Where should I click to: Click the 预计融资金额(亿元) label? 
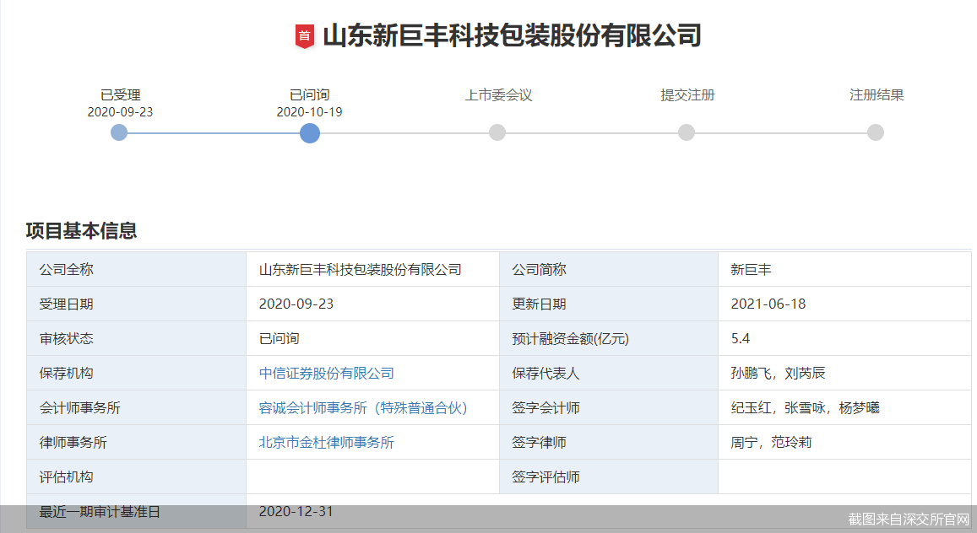[570, 339]
